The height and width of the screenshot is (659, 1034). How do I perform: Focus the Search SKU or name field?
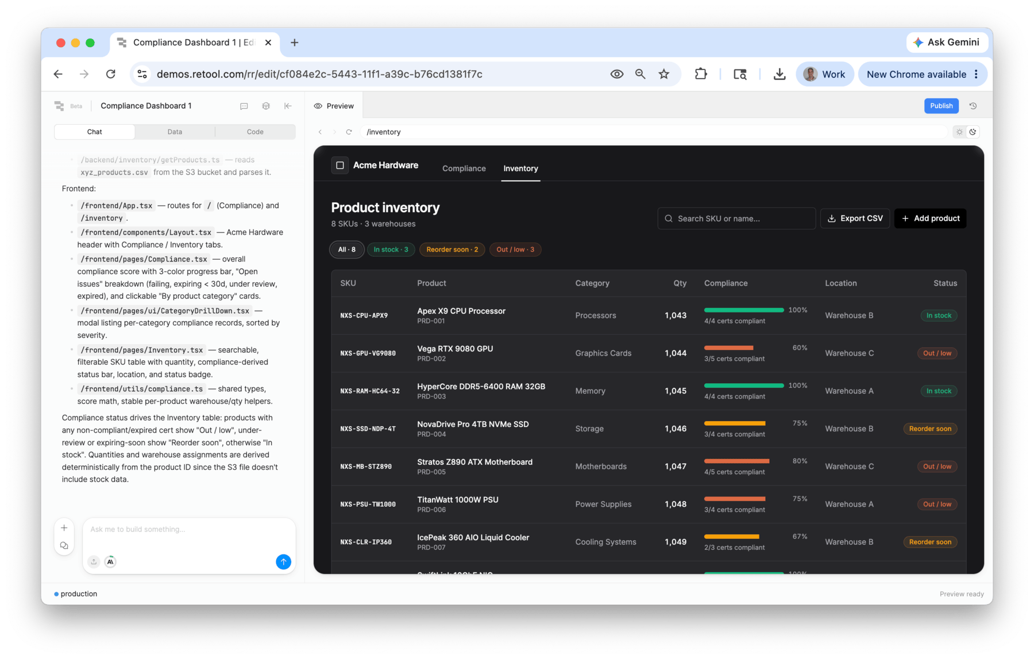736,218
